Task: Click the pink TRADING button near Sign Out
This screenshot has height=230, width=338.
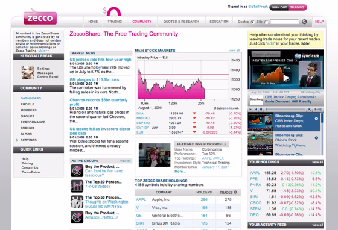Action: pyautogui.click(x=297, y=7)
